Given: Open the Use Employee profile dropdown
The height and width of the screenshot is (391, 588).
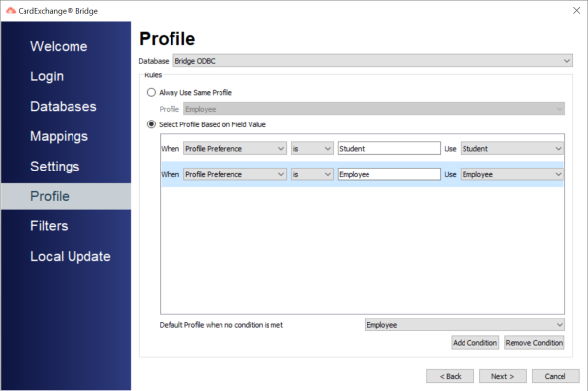Looking at the screenshot, I should point(512,174).
